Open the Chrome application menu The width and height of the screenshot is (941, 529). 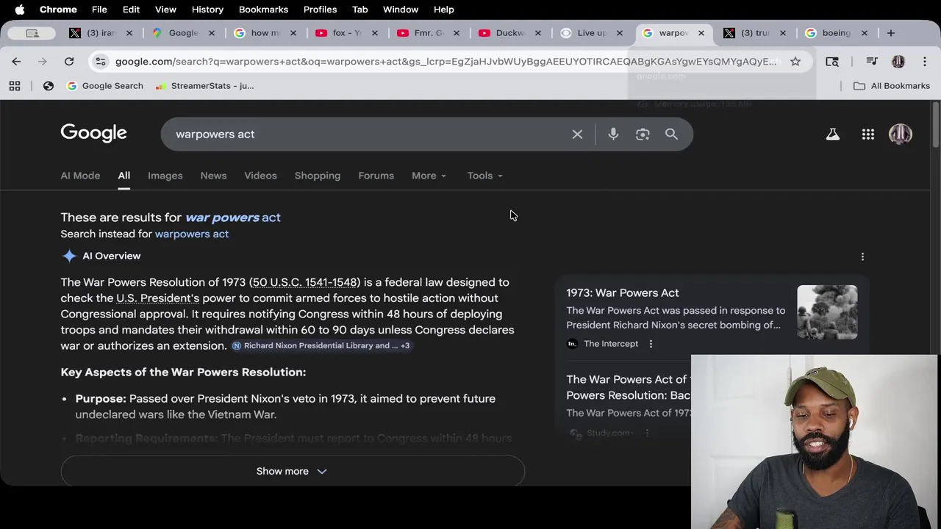tap(58, 10)
